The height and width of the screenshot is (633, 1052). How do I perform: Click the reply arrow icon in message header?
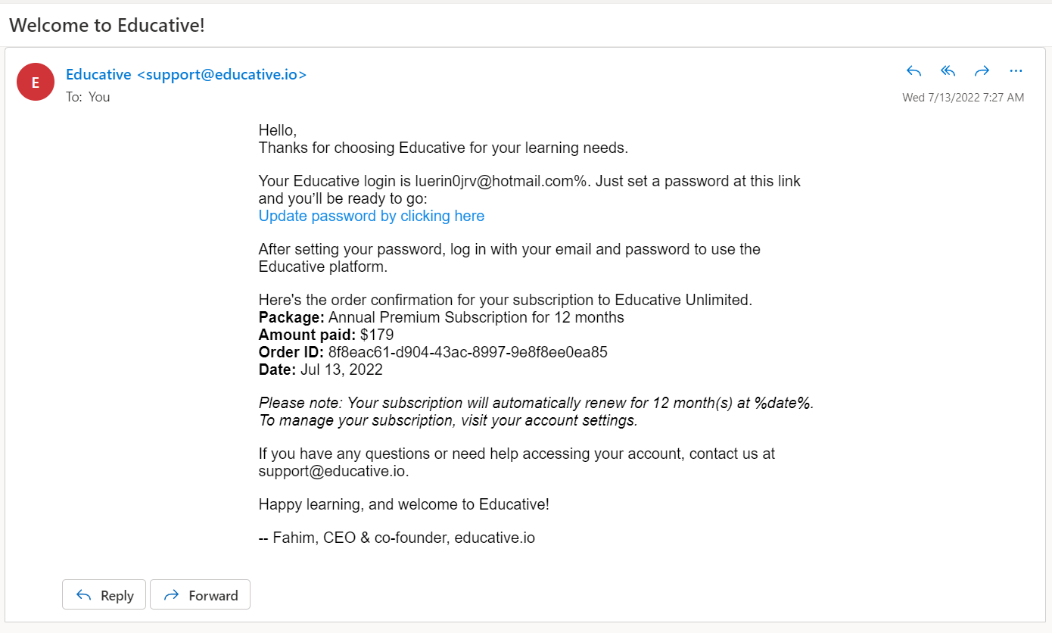click(x=913, y=71)
